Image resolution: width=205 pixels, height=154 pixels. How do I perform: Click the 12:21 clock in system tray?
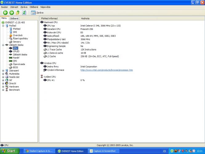pyautogui.click(x=199, y=151)
